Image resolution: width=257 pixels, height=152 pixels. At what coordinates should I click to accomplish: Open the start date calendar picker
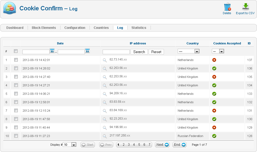(52, 51)
